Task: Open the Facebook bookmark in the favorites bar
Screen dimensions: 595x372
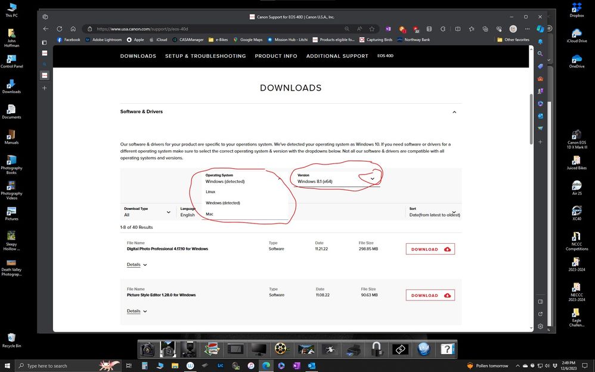Action: (69, 40)
